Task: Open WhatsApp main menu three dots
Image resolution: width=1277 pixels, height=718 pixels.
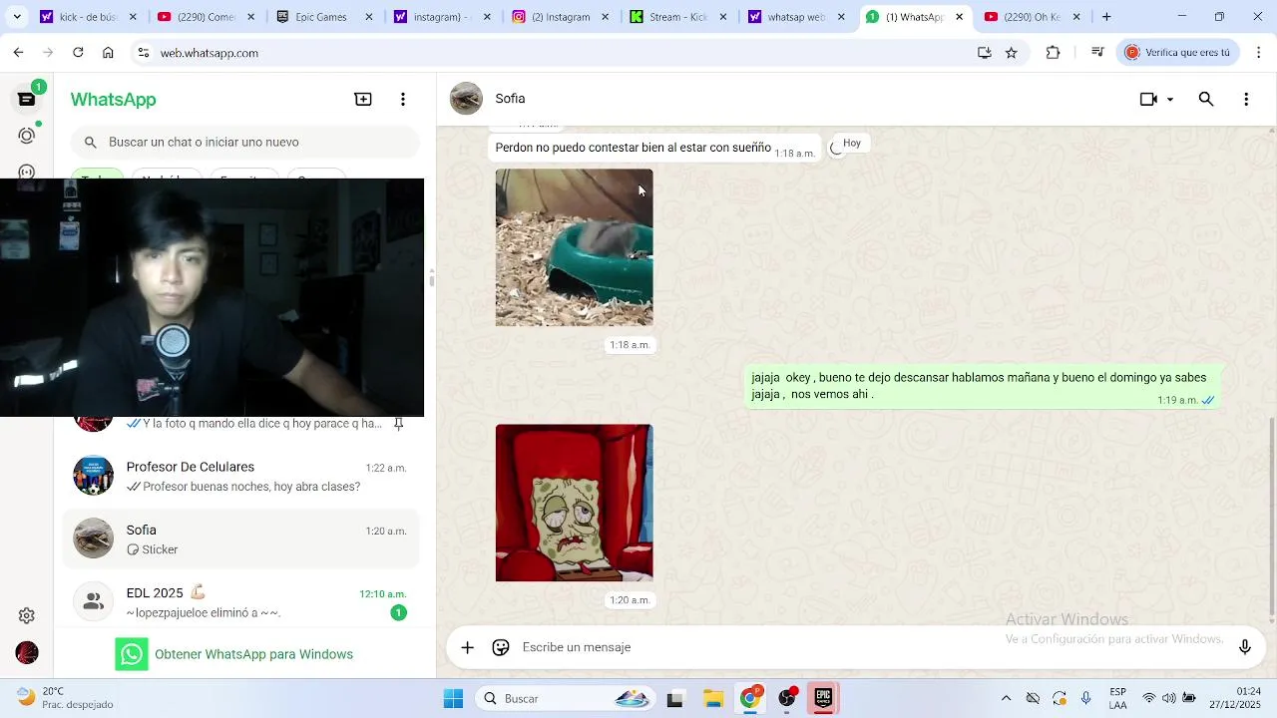Action: click(x=403, y=99)
